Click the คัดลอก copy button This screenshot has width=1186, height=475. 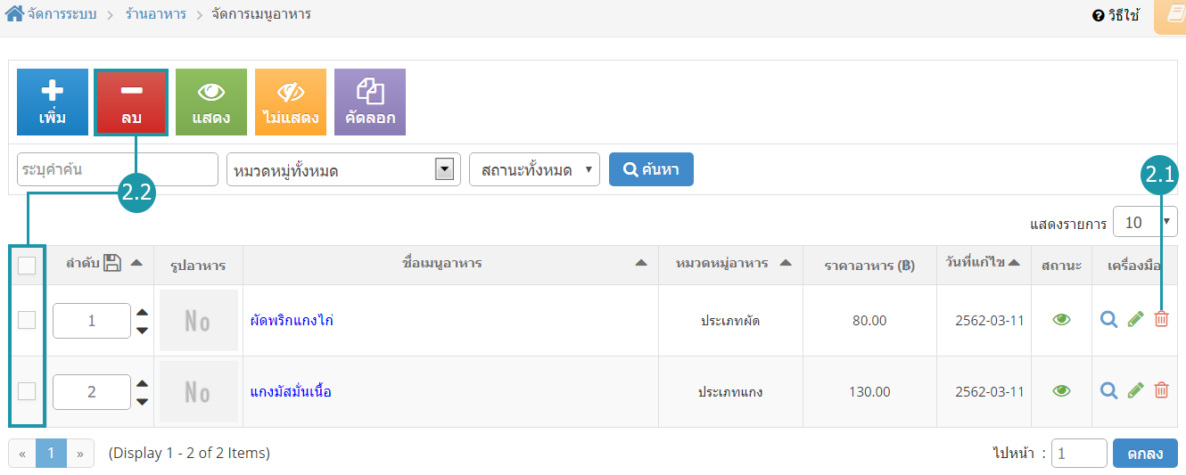tap(370, 102)
